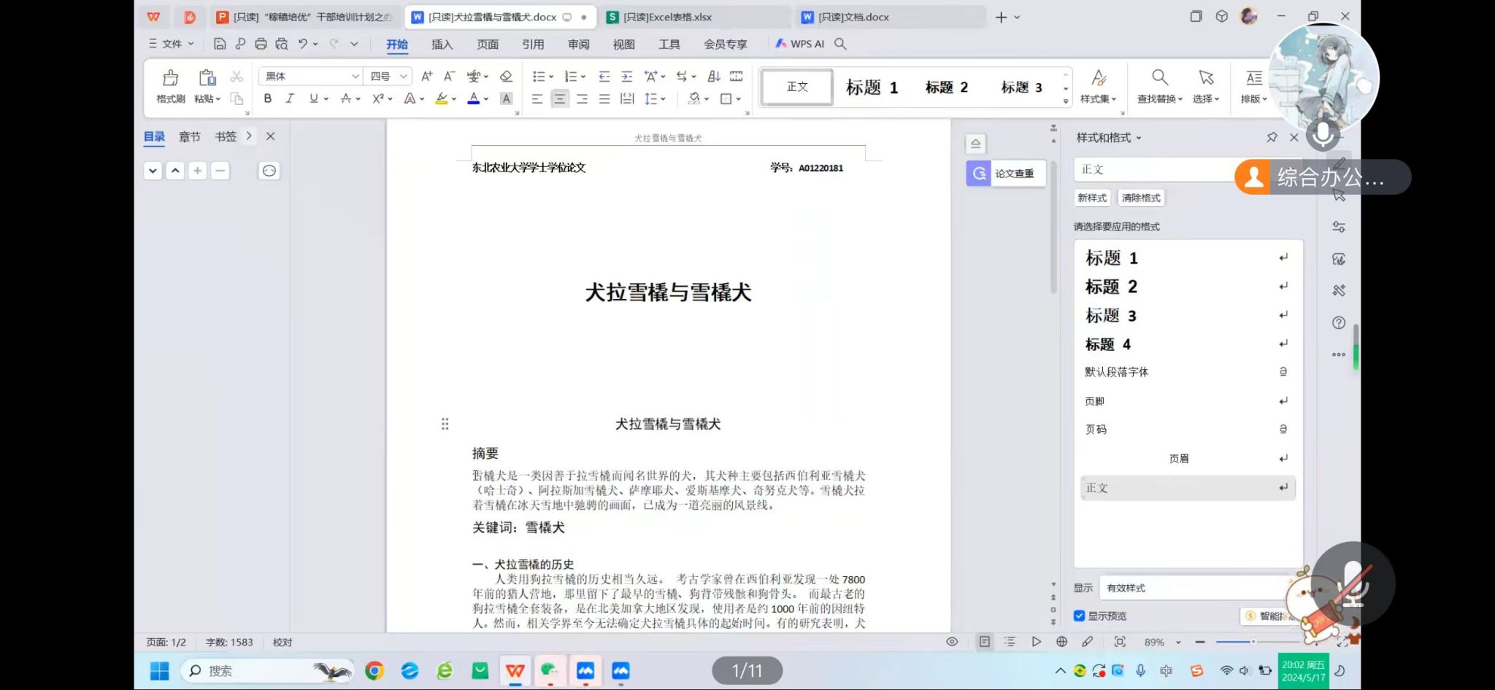Clear formatting with the eraser icon
The image size is (1495, 690).
tap(506, 76)
